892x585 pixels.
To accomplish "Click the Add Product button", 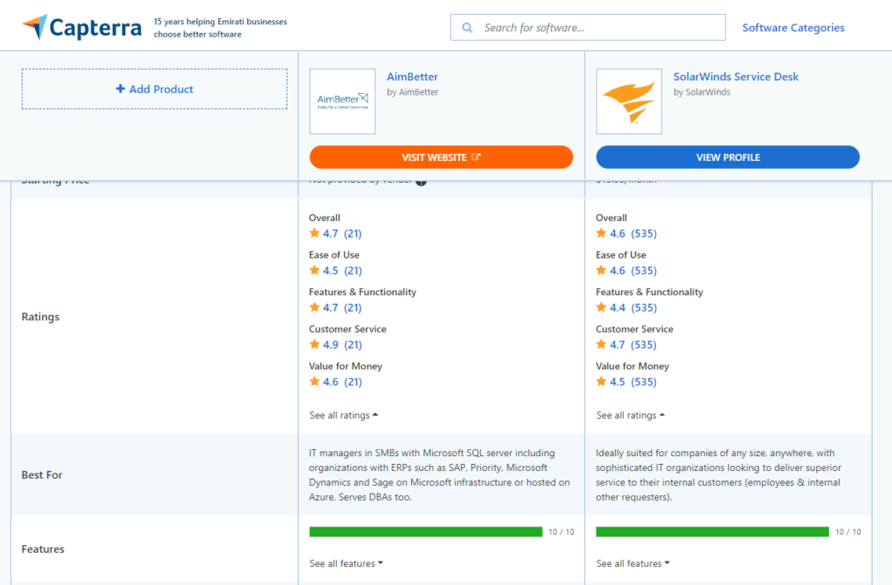I will click(x=154, y=89).
